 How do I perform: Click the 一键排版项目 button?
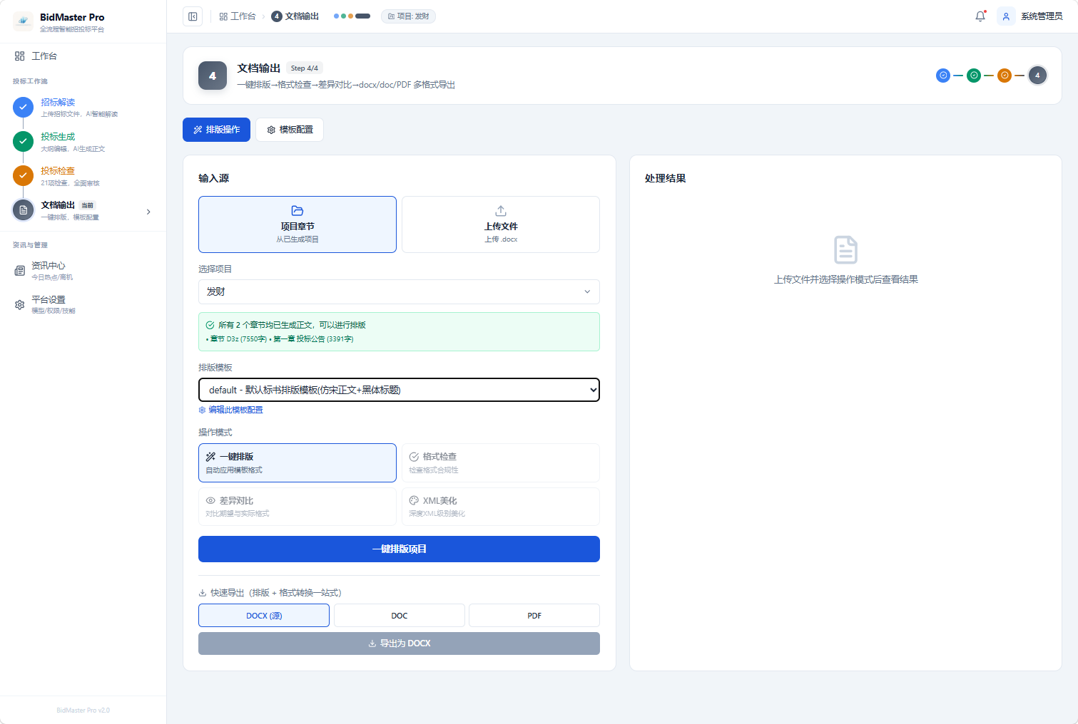(x=399, y=549)
